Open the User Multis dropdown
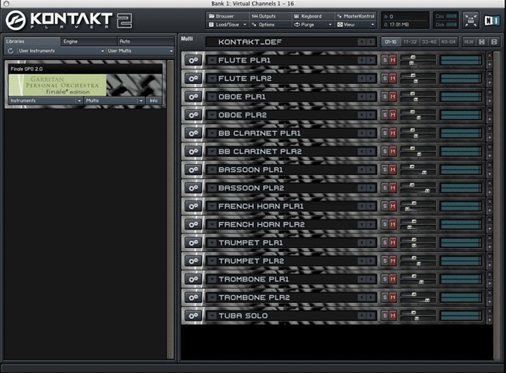Image resolution: width=506 pixels, height=373 pixels. coord(140,51)
